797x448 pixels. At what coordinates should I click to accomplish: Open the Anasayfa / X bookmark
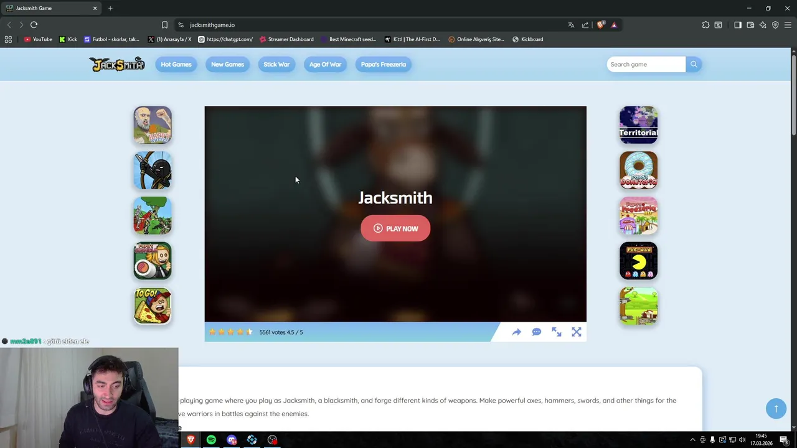click(169, 39)
